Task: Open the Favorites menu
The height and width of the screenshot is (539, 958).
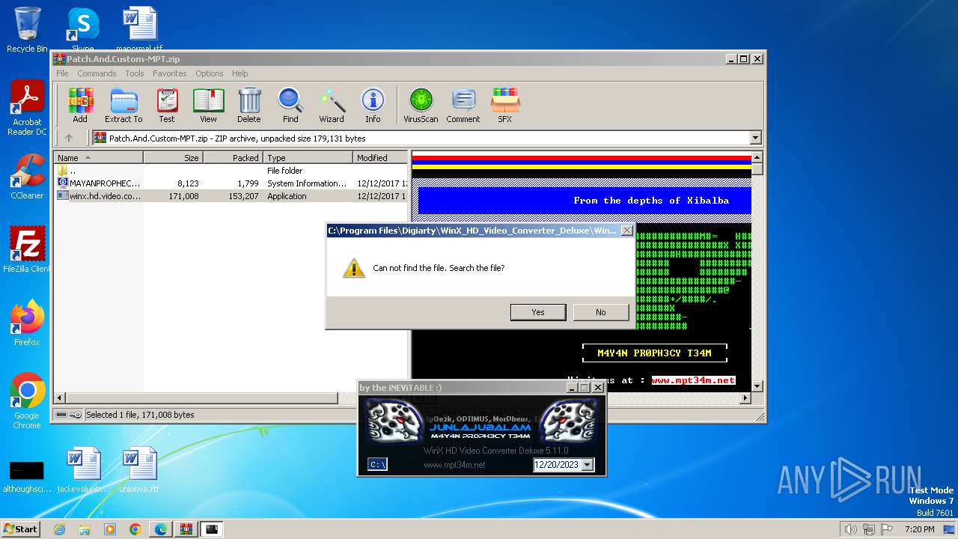Action: [x=170, y=73]
